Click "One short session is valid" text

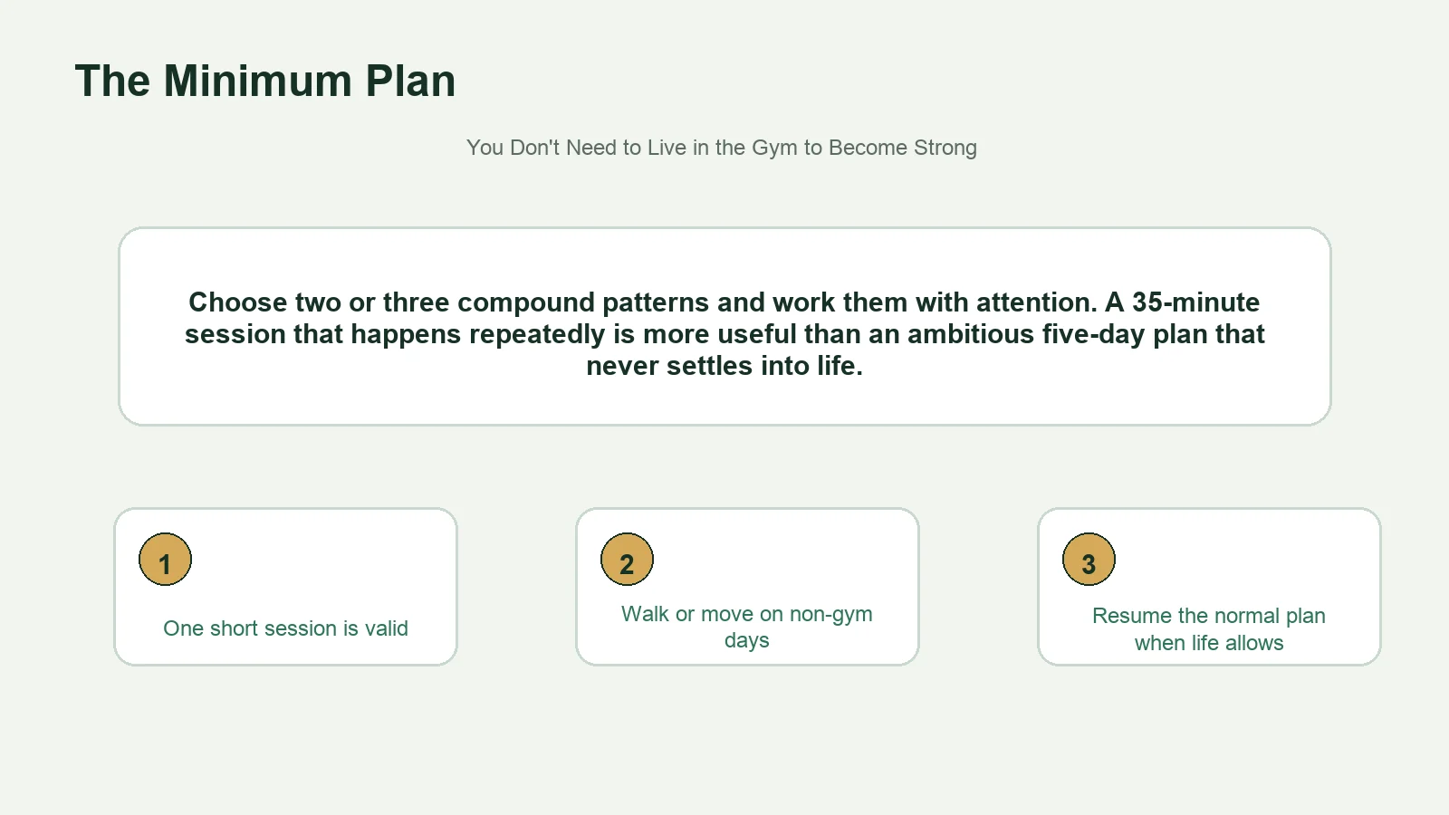(285, 628)
